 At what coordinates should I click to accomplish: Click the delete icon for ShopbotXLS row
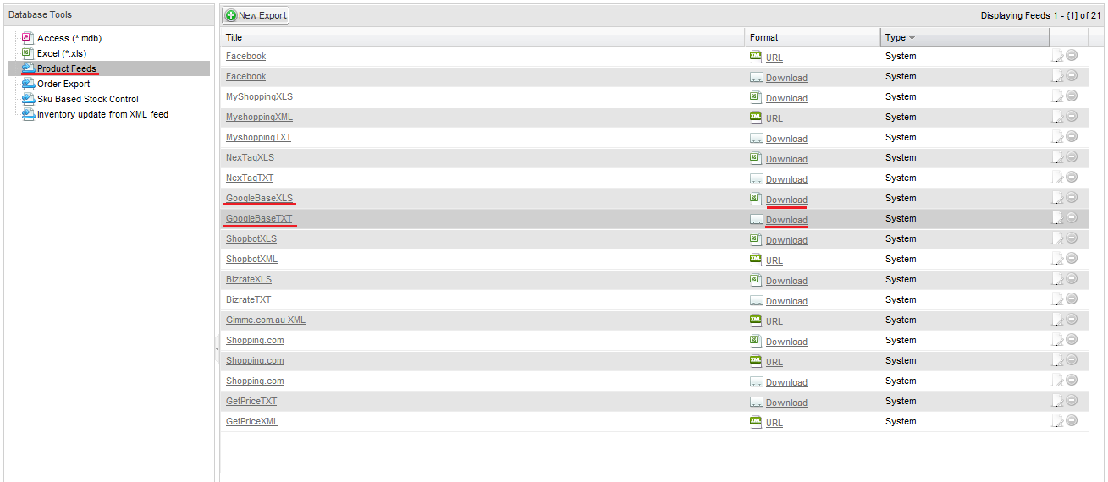pyautogui.click(x=1072, y=238)
